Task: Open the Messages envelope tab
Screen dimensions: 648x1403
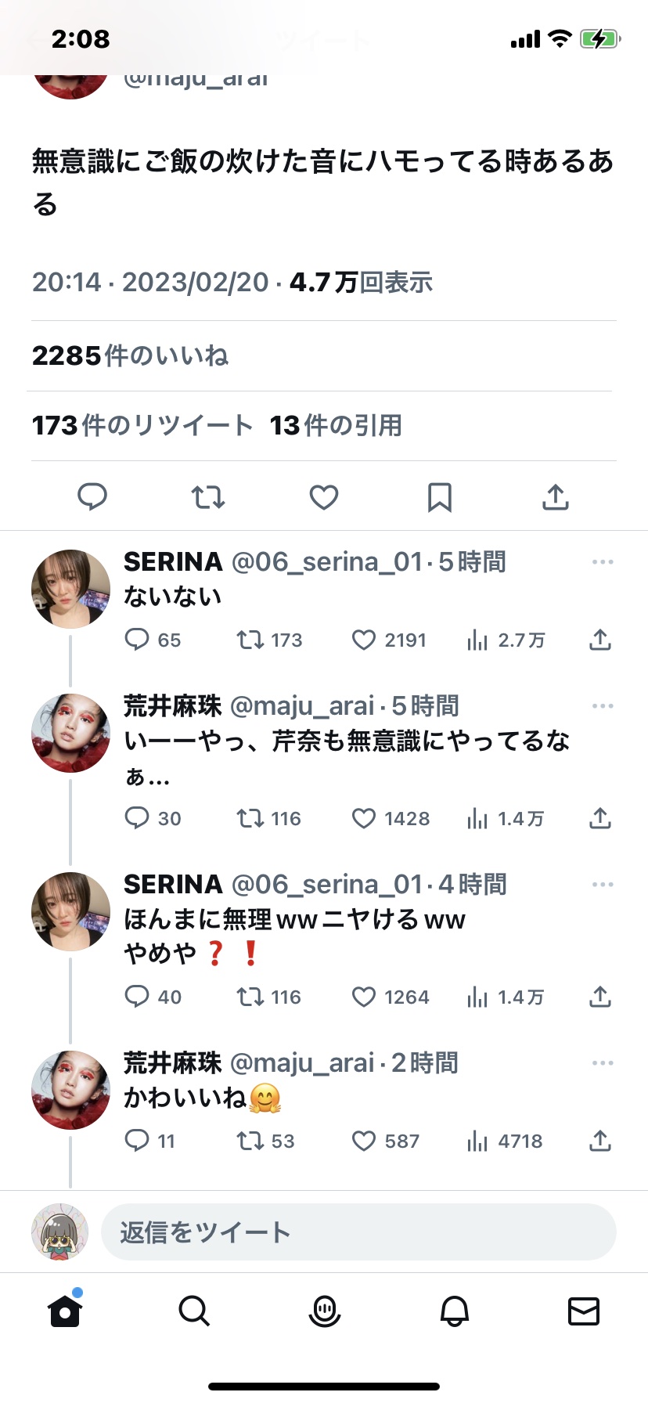Action: pyautogui.click(x=584, y=1311)
